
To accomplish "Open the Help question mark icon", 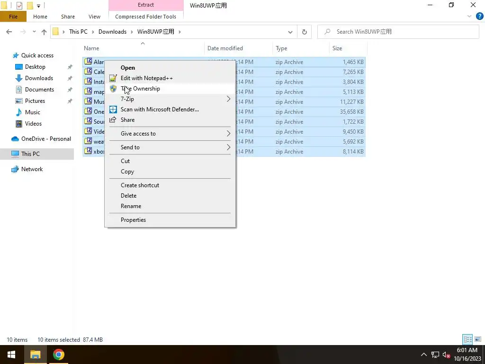I will click(479, 17).
